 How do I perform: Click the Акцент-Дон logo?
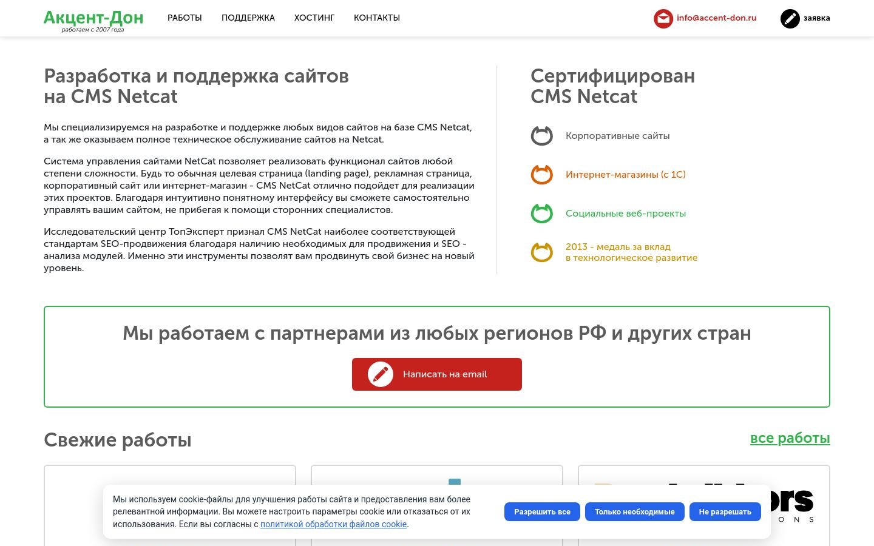pos(93,18)
